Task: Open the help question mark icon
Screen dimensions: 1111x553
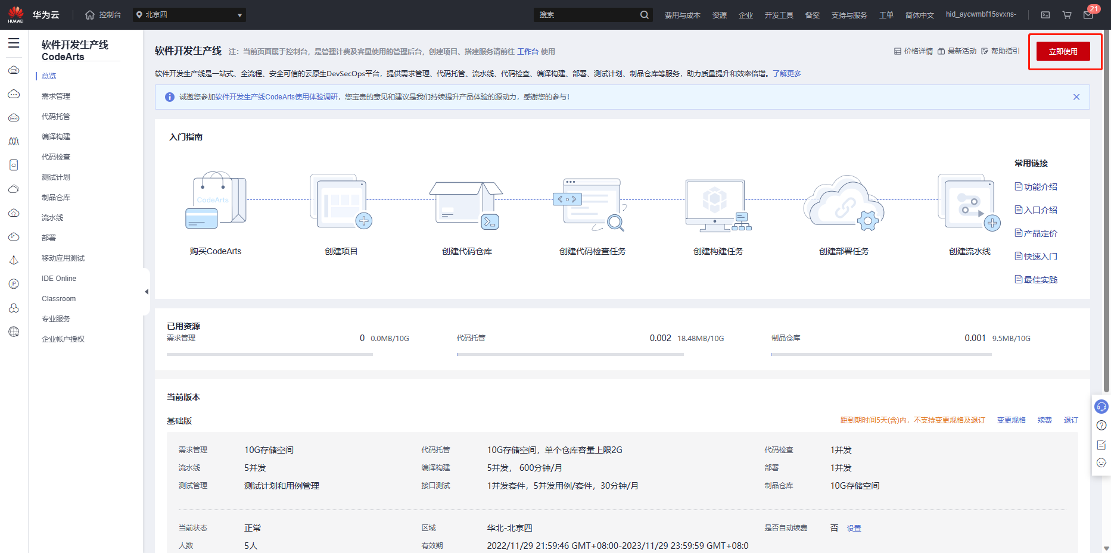Action: (x=1101, y=425)
